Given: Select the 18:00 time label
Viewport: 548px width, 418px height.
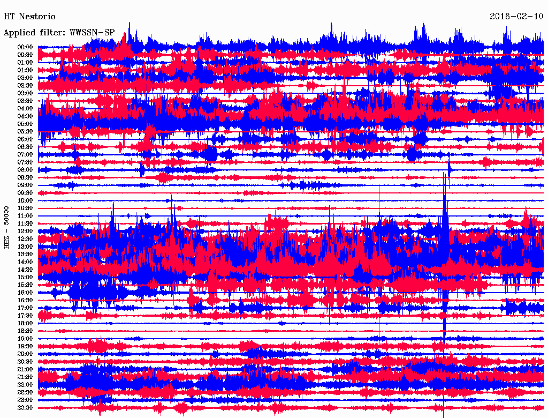Looking at the screenshot, I should pos(25,323).
